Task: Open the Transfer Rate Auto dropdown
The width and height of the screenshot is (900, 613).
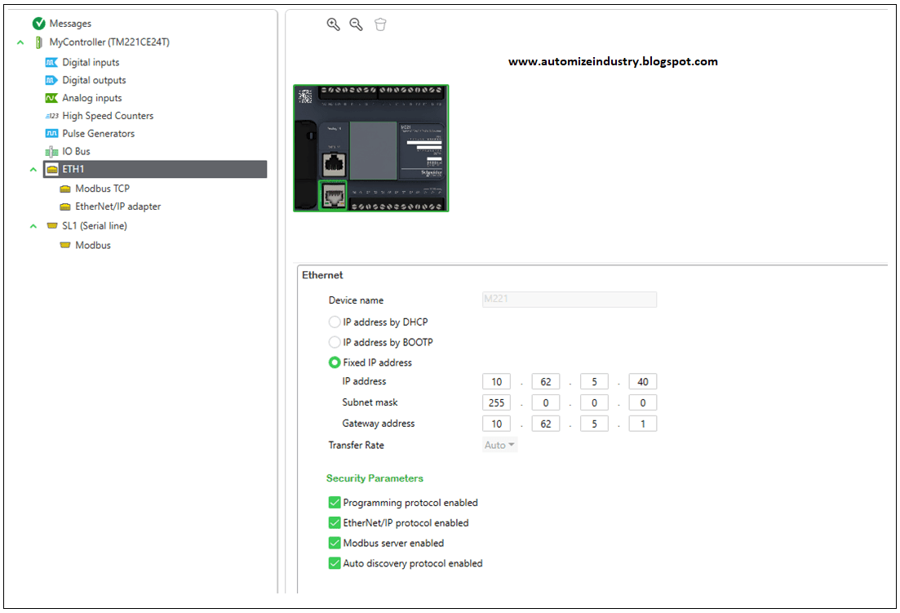Action: click(499, 445)
